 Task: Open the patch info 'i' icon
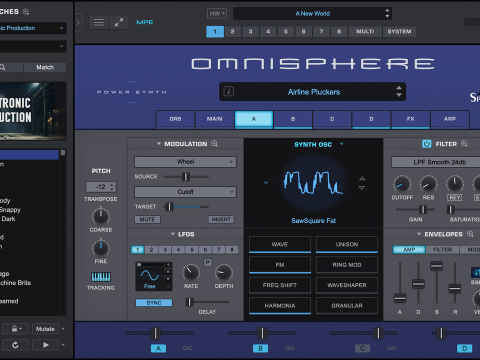229,91
